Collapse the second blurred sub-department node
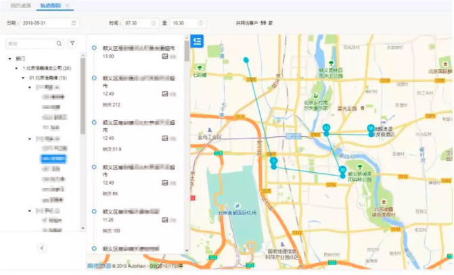454x275 pixels. coord(30,139)
